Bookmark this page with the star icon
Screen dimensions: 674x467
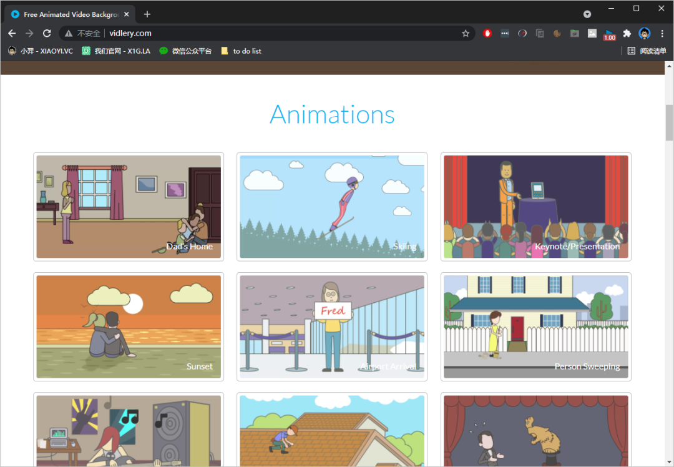466,33
